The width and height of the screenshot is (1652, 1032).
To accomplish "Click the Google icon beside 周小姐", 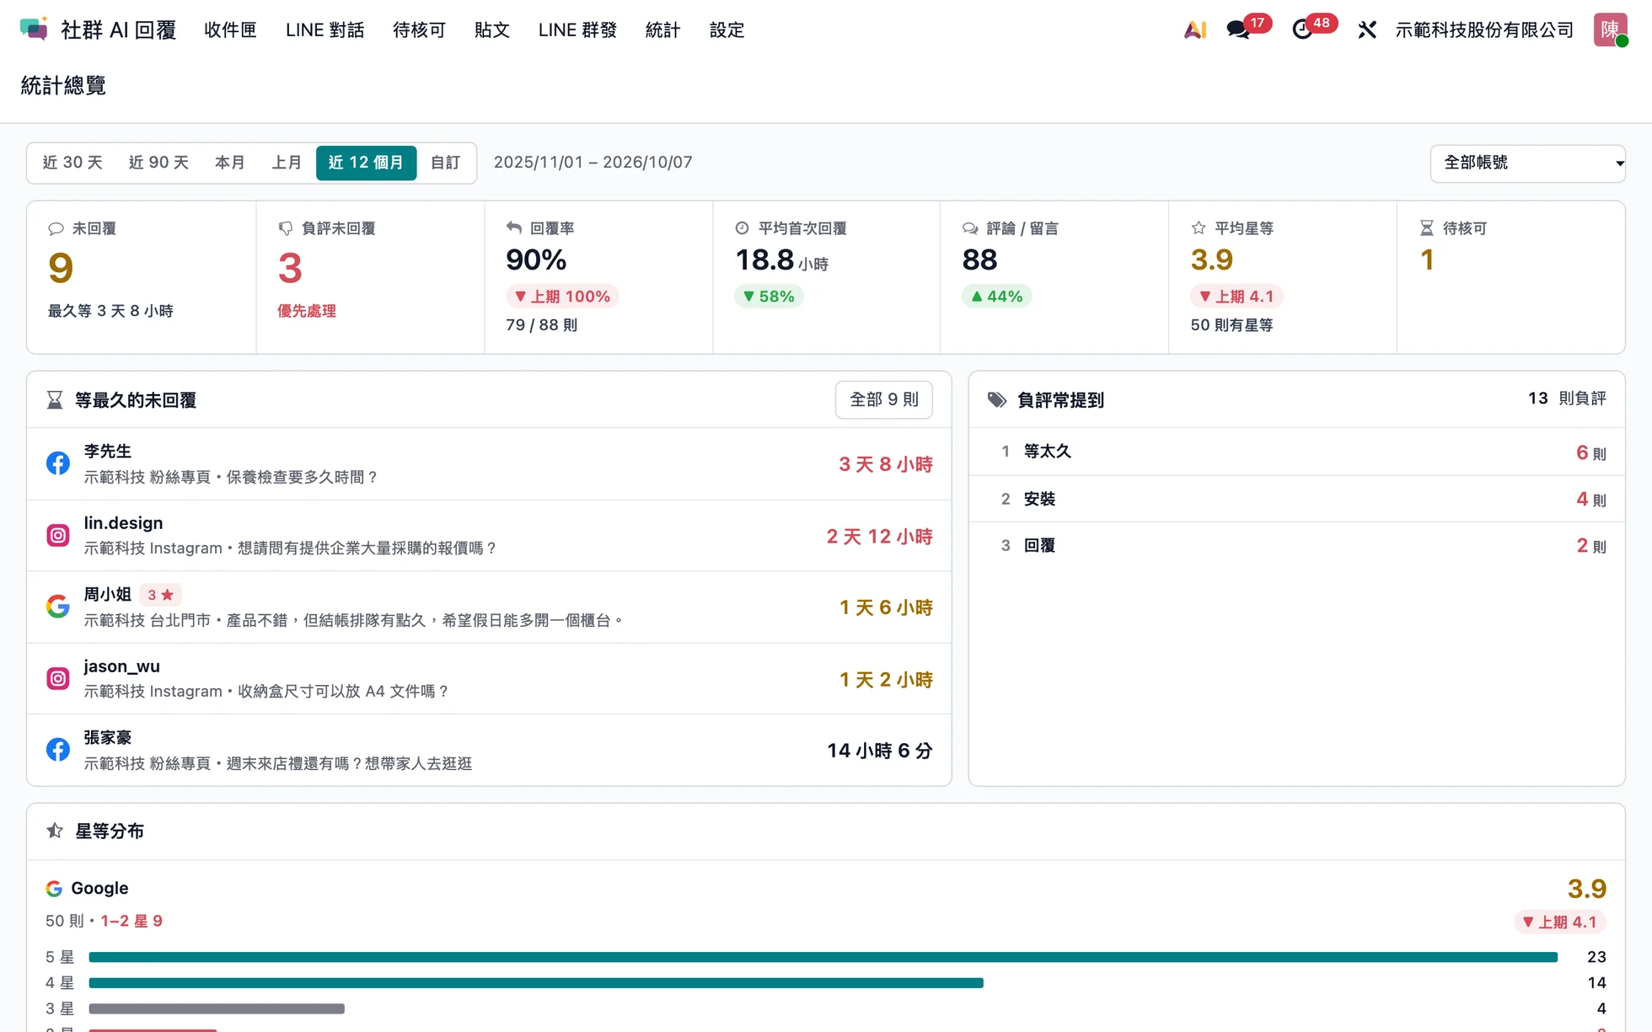I will tap(58, 607).
